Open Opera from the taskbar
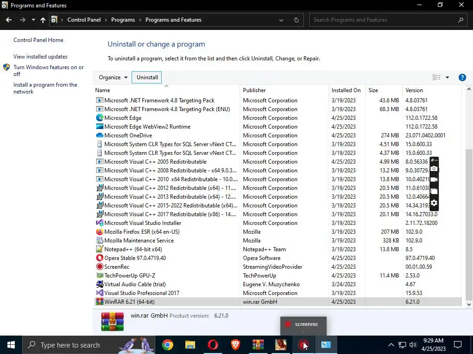473x354 pixels. click(x=212, y=345)
